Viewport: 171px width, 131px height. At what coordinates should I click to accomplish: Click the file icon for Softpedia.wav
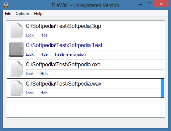(x=16, y=88)
